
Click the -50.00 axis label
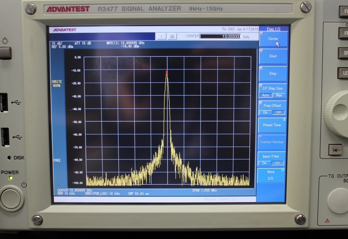tap(77, 122)
